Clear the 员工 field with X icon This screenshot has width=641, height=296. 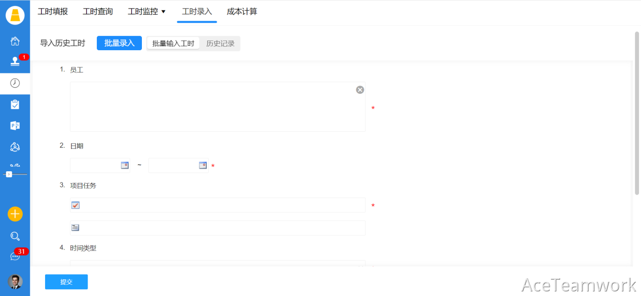(360, 90)
